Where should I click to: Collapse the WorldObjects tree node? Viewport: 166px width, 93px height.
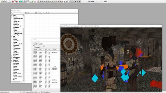click(x=12, y=62)
